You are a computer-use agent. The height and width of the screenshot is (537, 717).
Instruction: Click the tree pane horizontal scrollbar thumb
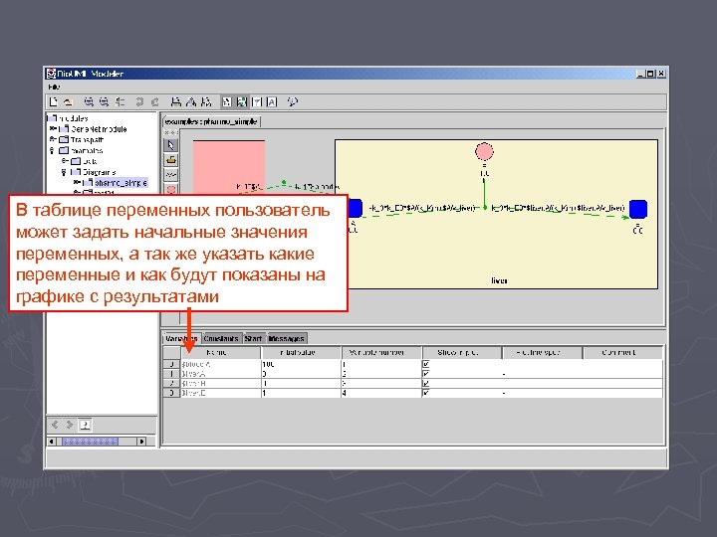pos(90,442)
